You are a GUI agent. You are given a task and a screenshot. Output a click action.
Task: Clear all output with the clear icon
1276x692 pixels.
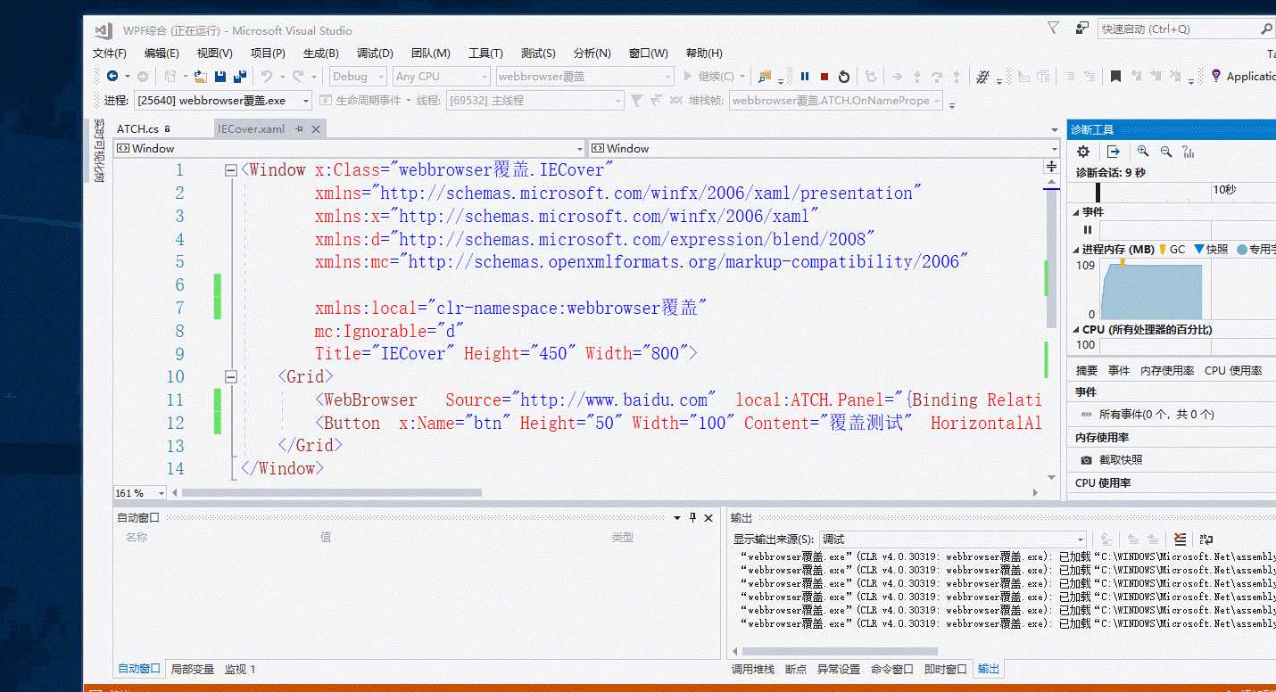pos(1180,539)
